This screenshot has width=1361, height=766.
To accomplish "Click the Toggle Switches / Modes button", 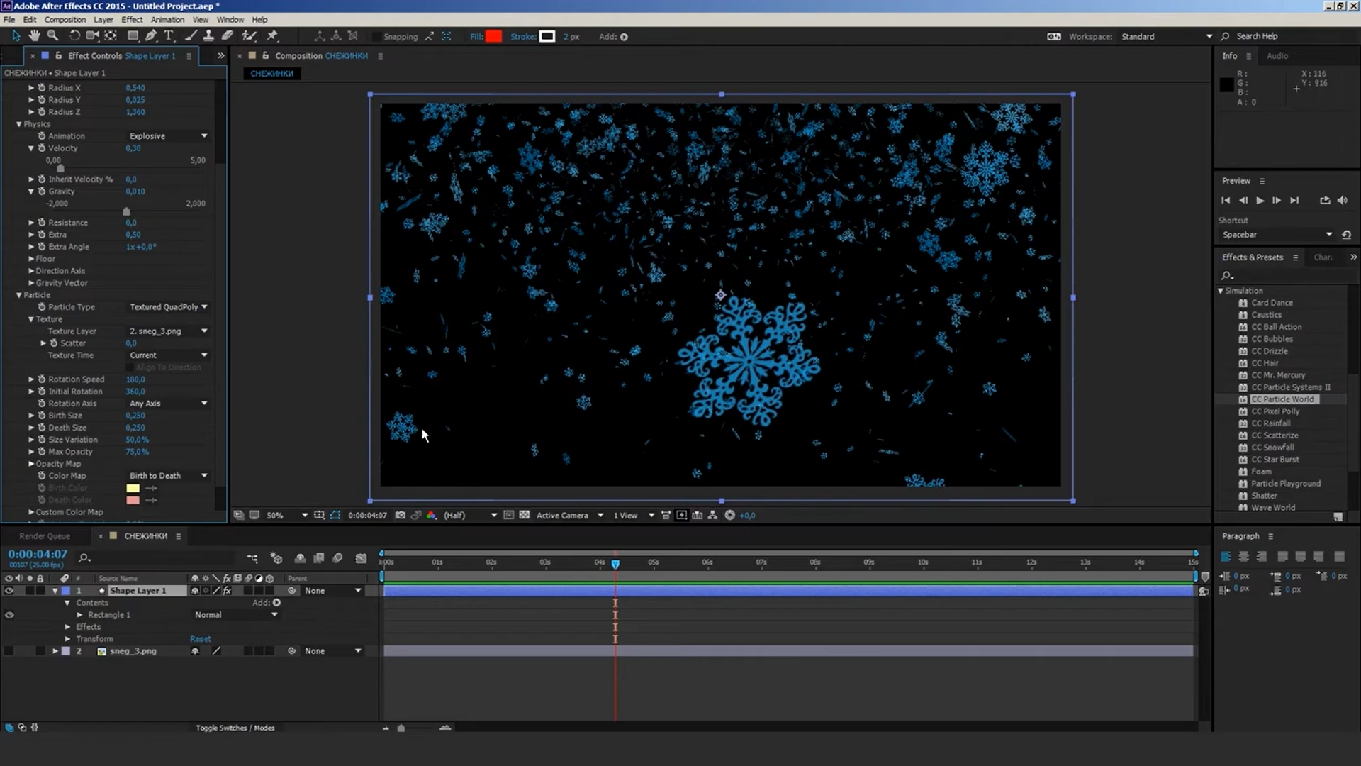I will click(235, 728).
